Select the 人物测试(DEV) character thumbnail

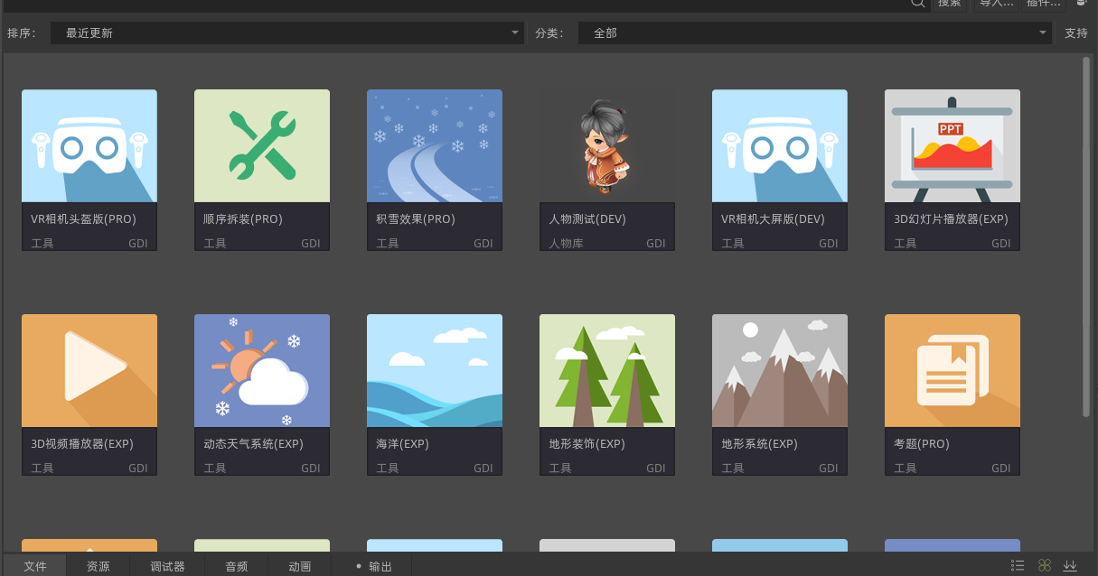(607, 145)
